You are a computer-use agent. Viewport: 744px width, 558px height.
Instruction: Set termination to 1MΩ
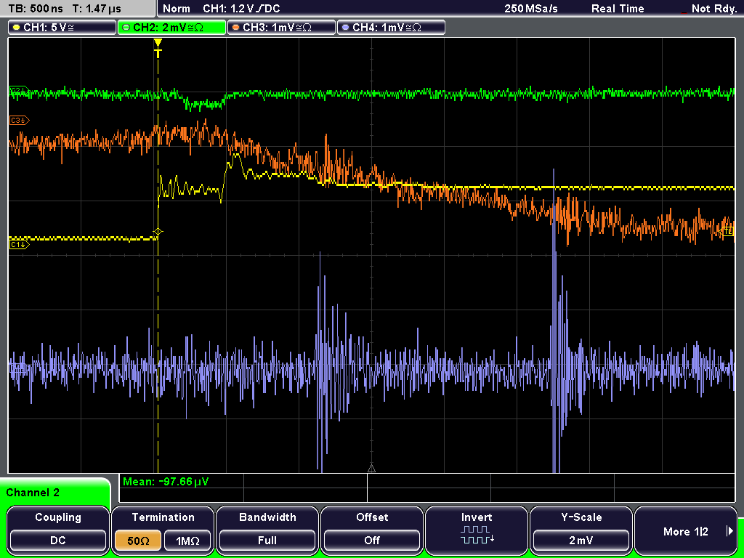coord(187,541)
